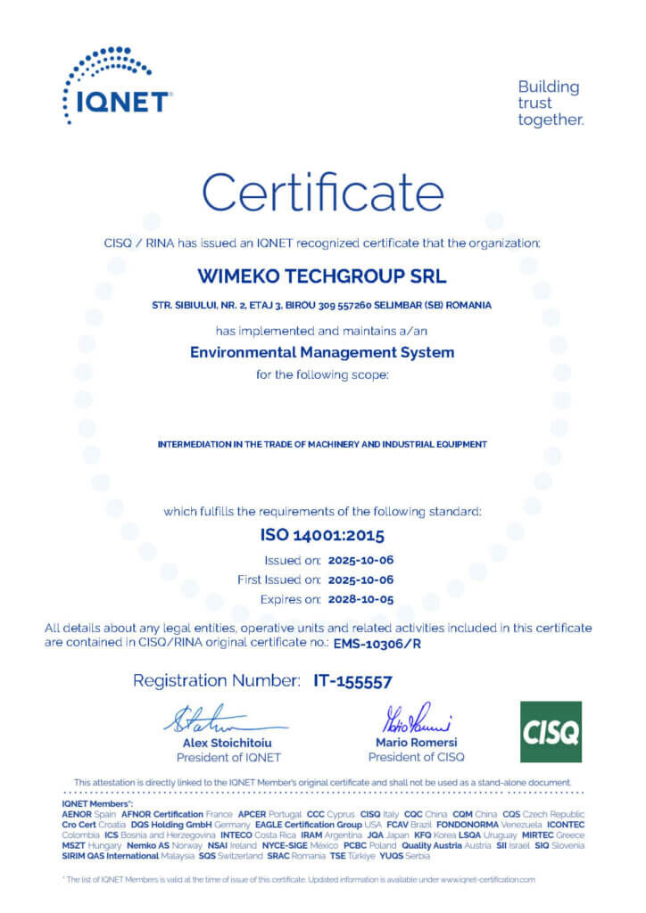Viewport: 646px width, 913px height.
Task: Click 'NYCE-SIGE' in the members list
Action: [285, 845]
